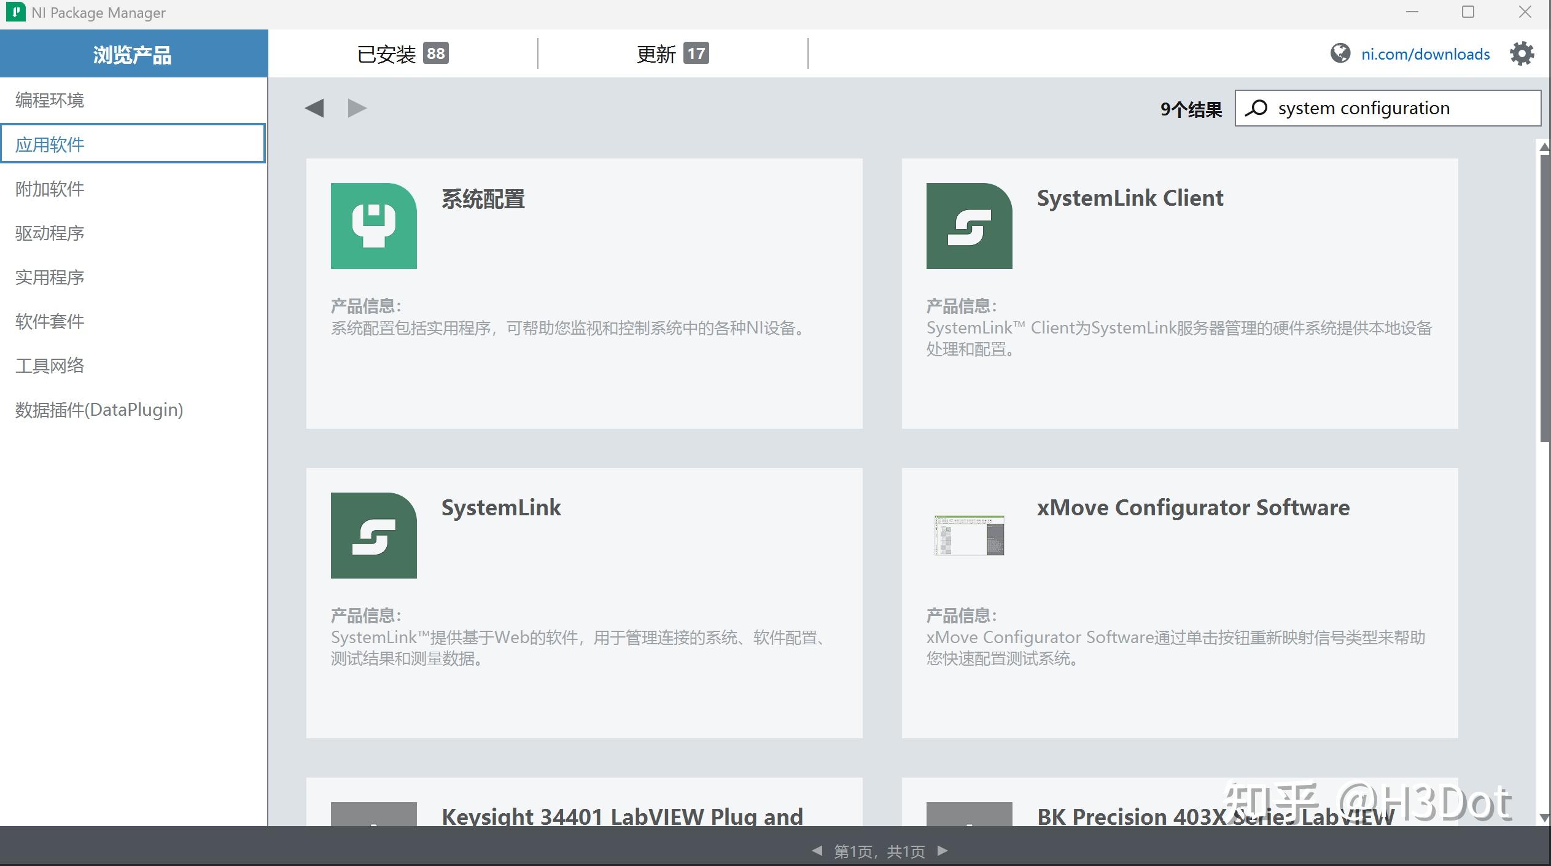
Task: Open the settings gear
Action: (x=1522, y=53)
